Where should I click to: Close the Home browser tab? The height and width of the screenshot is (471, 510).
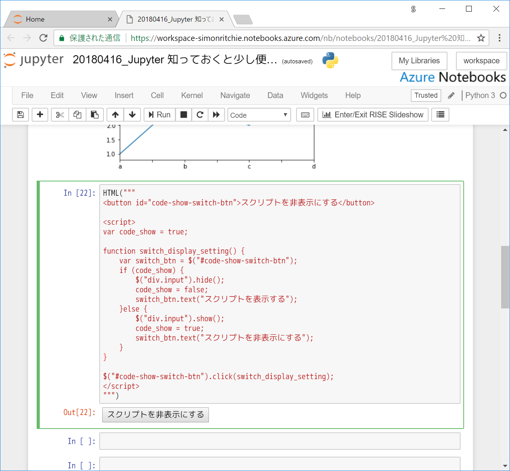coord(110,19)
